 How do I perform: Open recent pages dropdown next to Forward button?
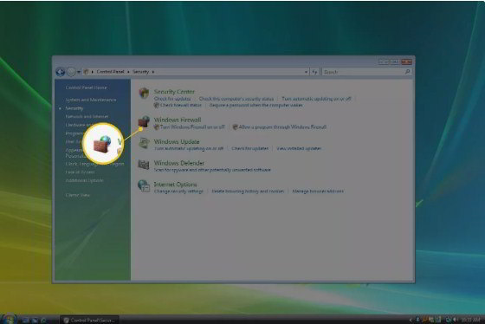coord(79,72)
